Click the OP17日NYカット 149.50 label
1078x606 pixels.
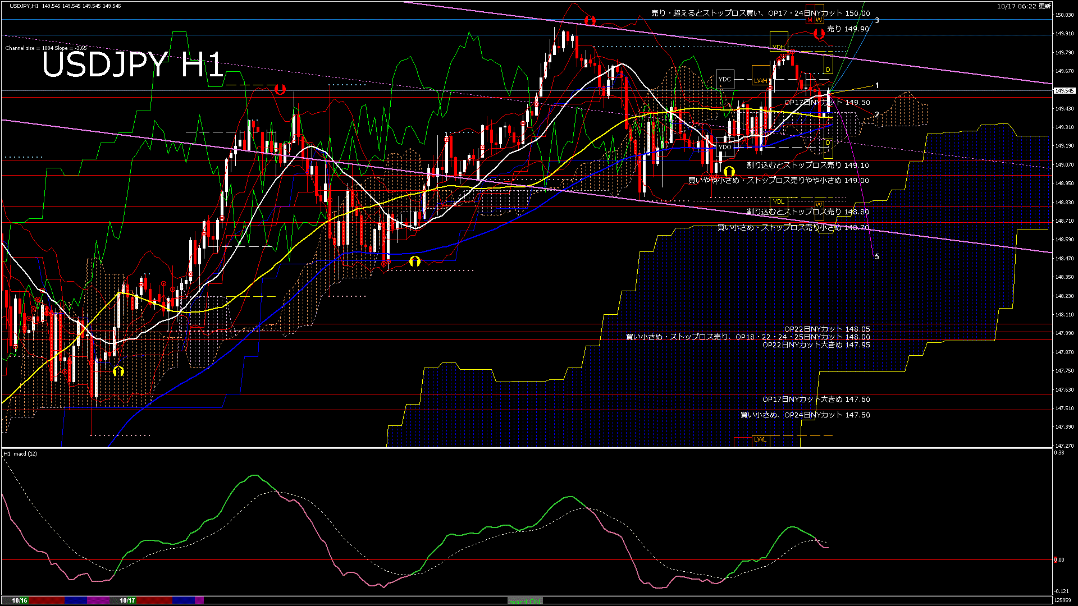827,103
